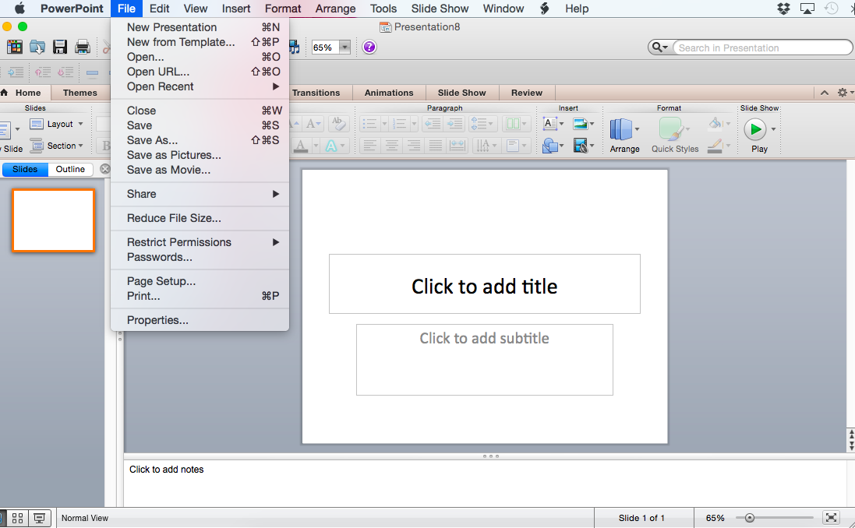This screenshot has width=855, height=528.
Task: Click the text direction icon
Action: point(483,146)
